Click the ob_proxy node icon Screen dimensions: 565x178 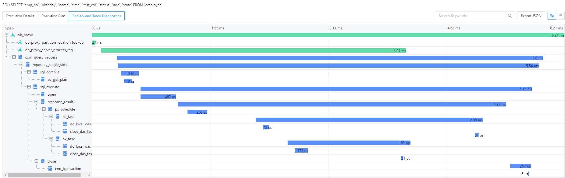click(x=13, y=35)
